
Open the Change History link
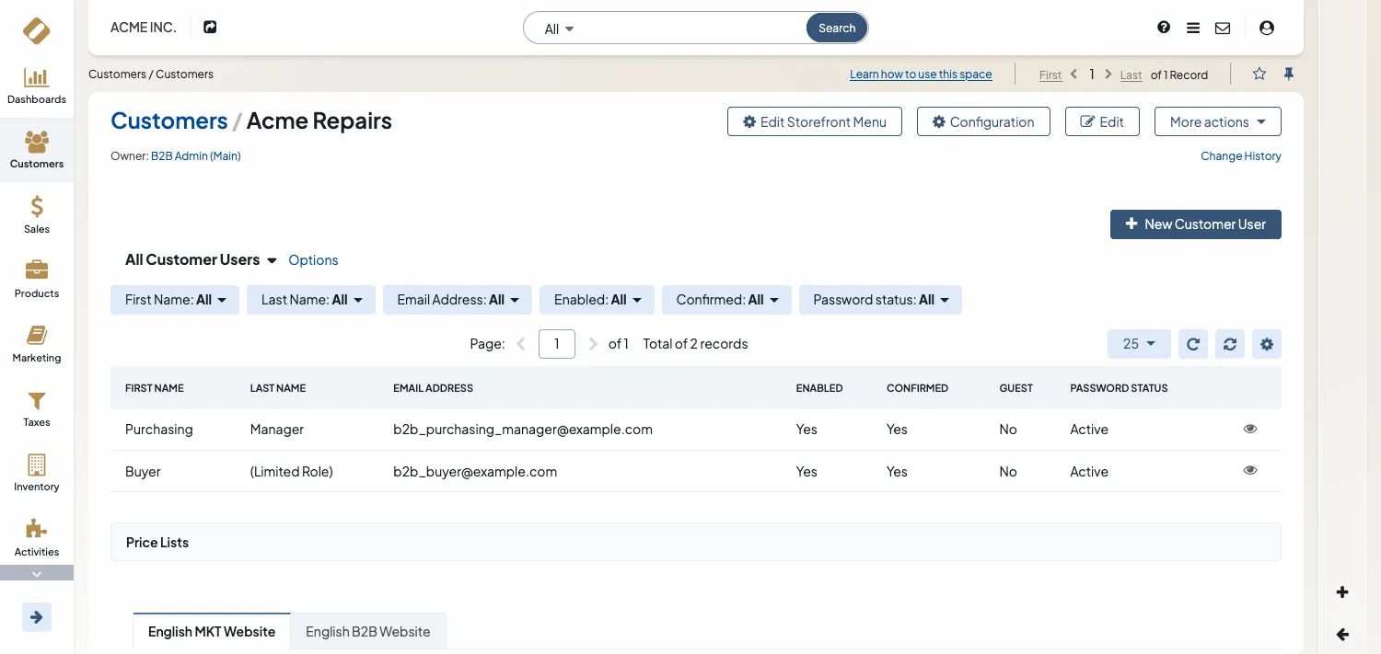[1240, 156]
